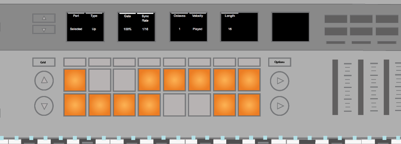
Task: Click the third fader to the right of the Options button
Action: (386, 87)
